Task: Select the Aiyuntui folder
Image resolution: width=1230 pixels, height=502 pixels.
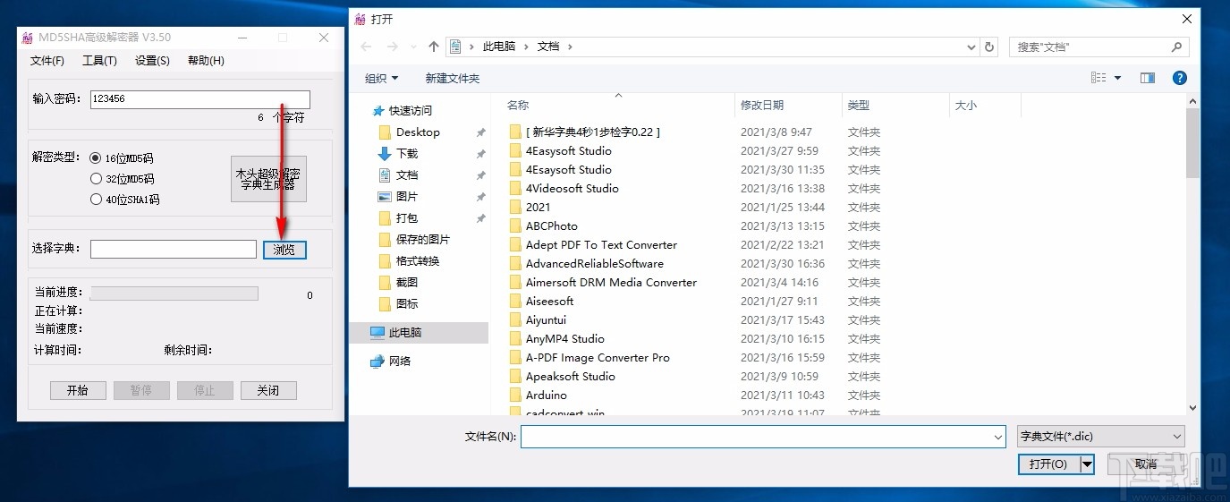Action: [x=546, y=320]
